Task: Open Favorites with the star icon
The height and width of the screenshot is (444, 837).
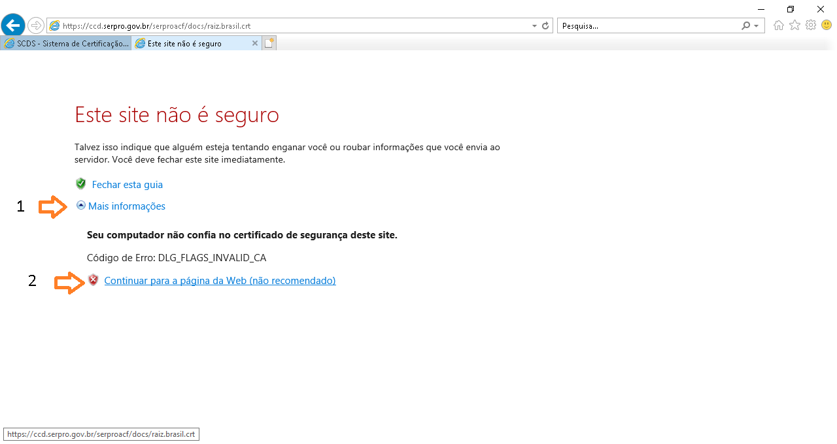Action: [x=794, y=25]
